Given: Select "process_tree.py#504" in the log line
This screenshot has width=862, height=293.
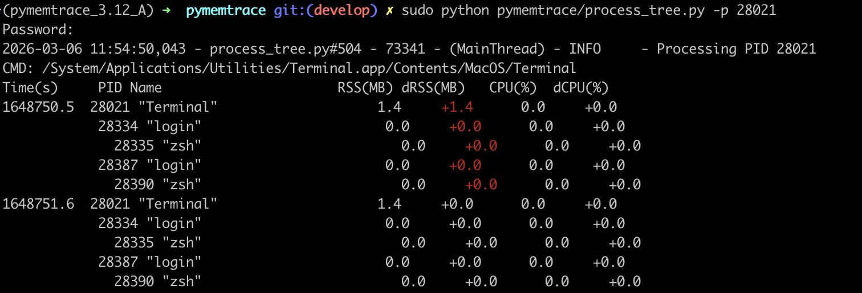Looking at the screenshot, I should (285, 50).
